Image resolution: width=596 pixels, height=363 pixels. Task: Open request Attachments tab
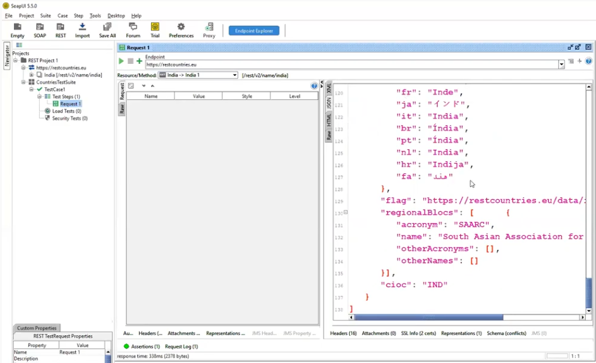coord(183,333)
